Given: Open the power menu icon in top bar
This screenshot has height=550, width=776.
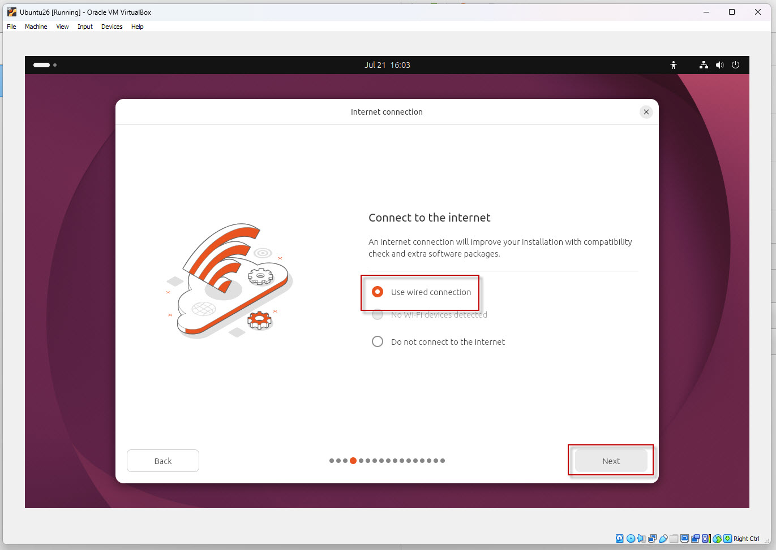Looking at the screenshot, I should click(x=736, y=65).
